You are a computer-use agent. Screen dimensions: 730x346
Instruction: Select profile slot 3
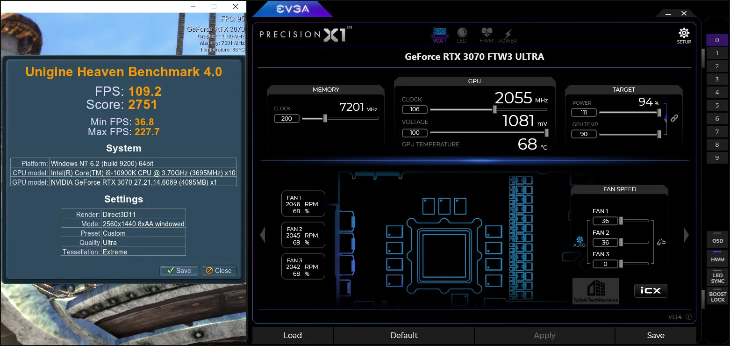pyautogui.click(x=717, y=79)
